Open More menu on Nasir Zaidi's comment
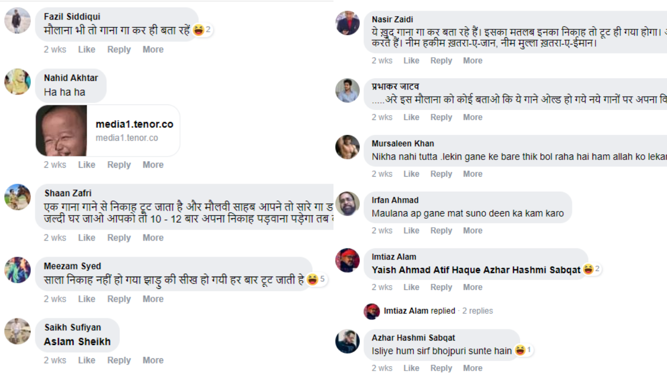This screenshot has height=375, width=667. [472, 61]
